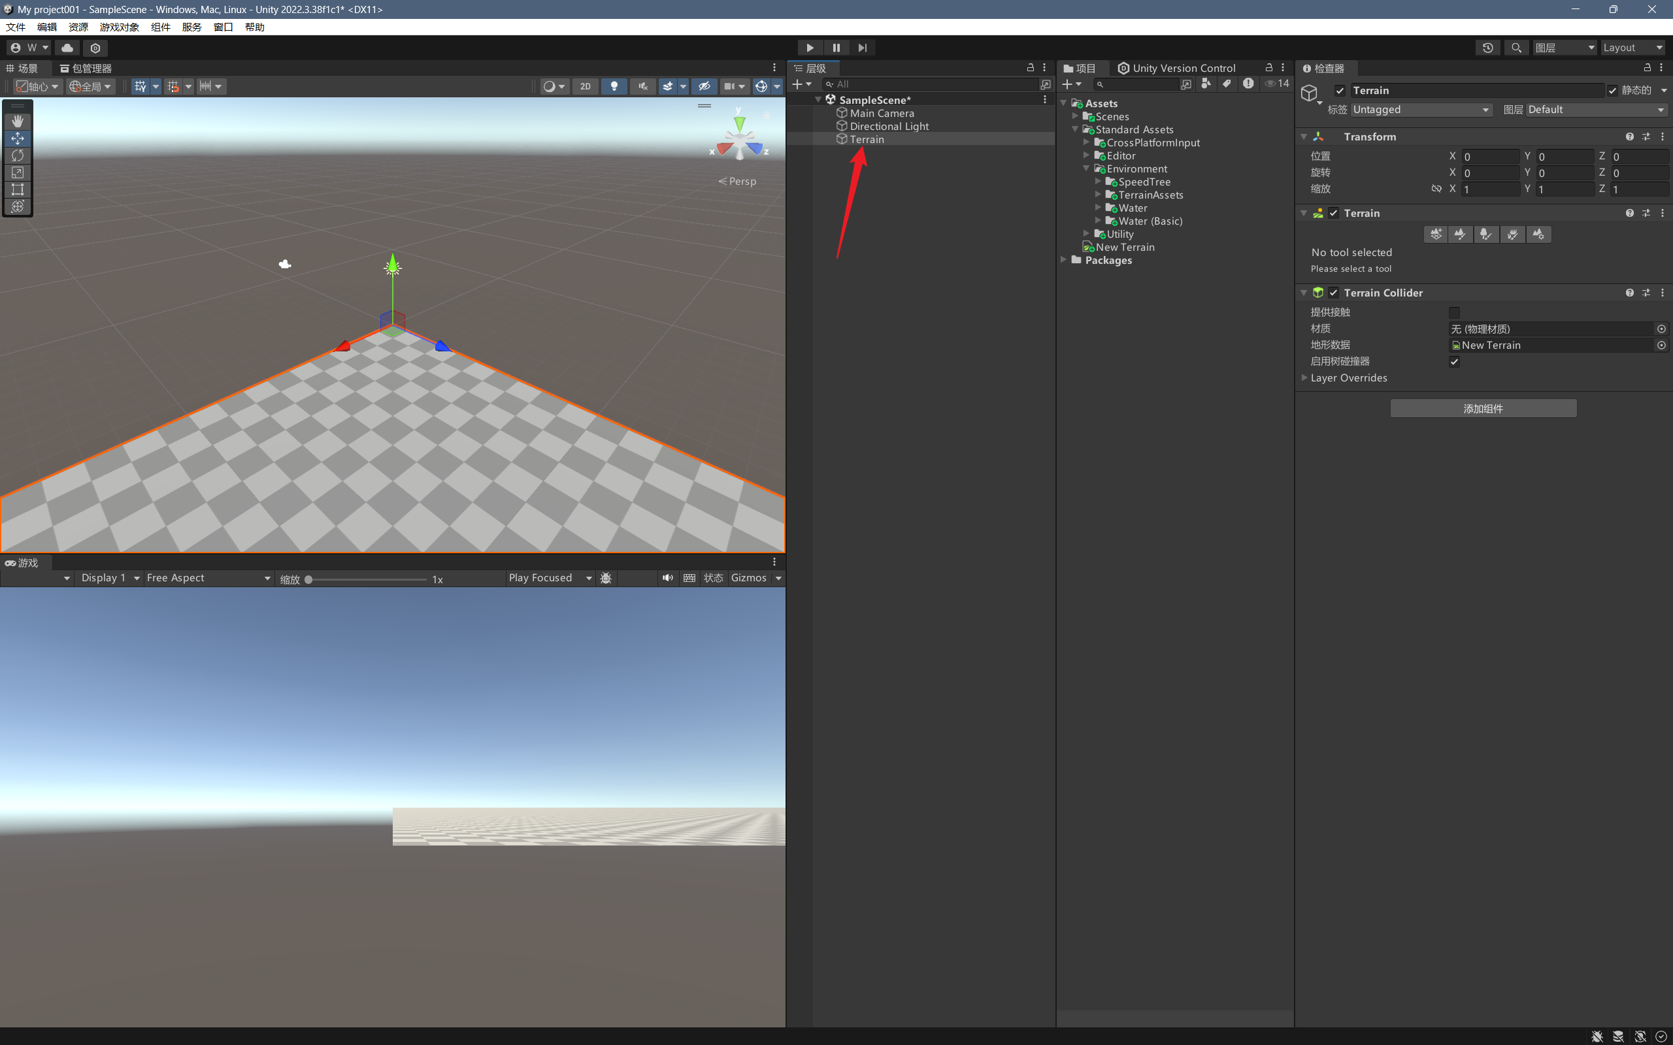Toggle grid snapping icon in scene toolbar
1673x1045 pixels.
point(173,86)
